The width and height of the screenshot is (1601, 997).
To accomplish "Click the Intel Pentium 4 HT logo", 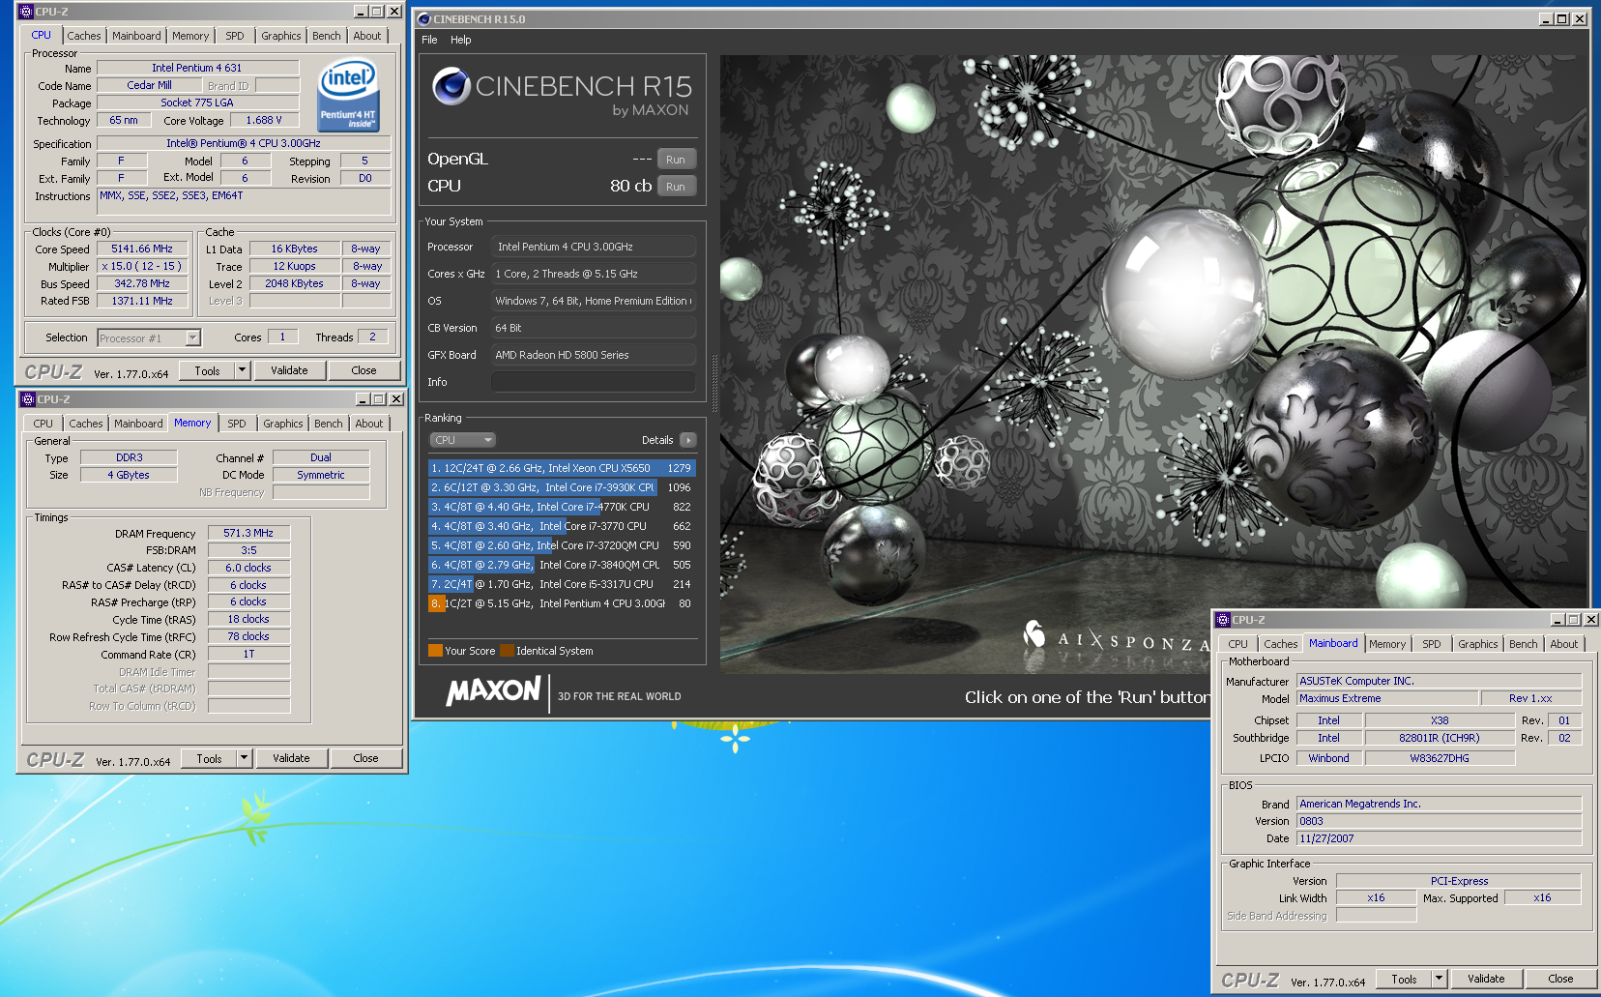I will click(x=348, y=95).
